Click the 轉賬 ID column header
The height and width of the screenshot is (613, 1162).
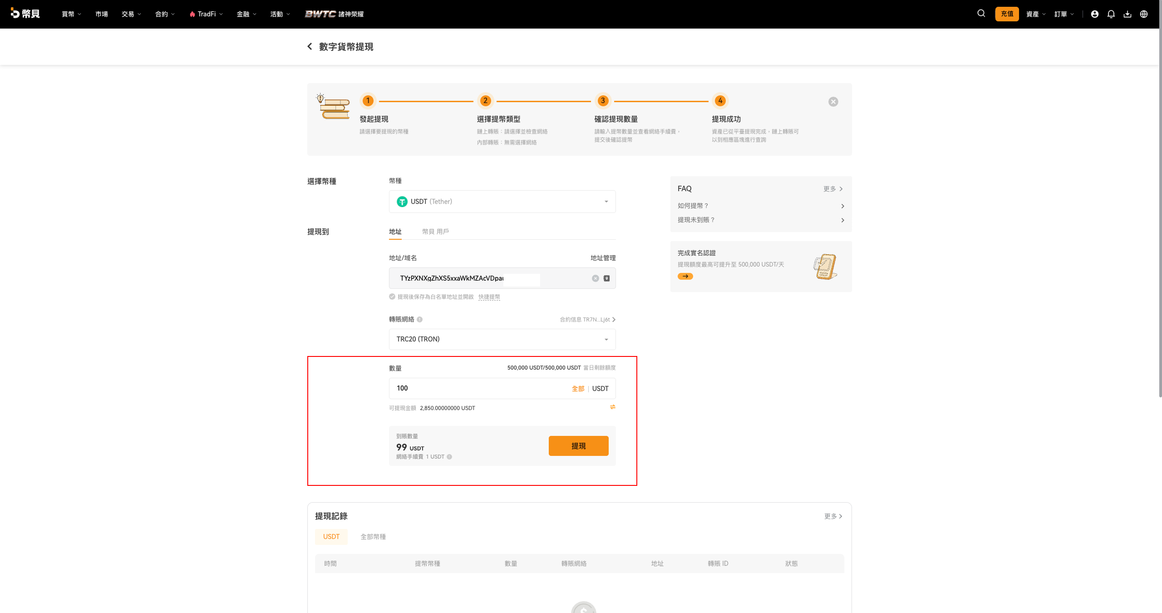click(718, 564)
